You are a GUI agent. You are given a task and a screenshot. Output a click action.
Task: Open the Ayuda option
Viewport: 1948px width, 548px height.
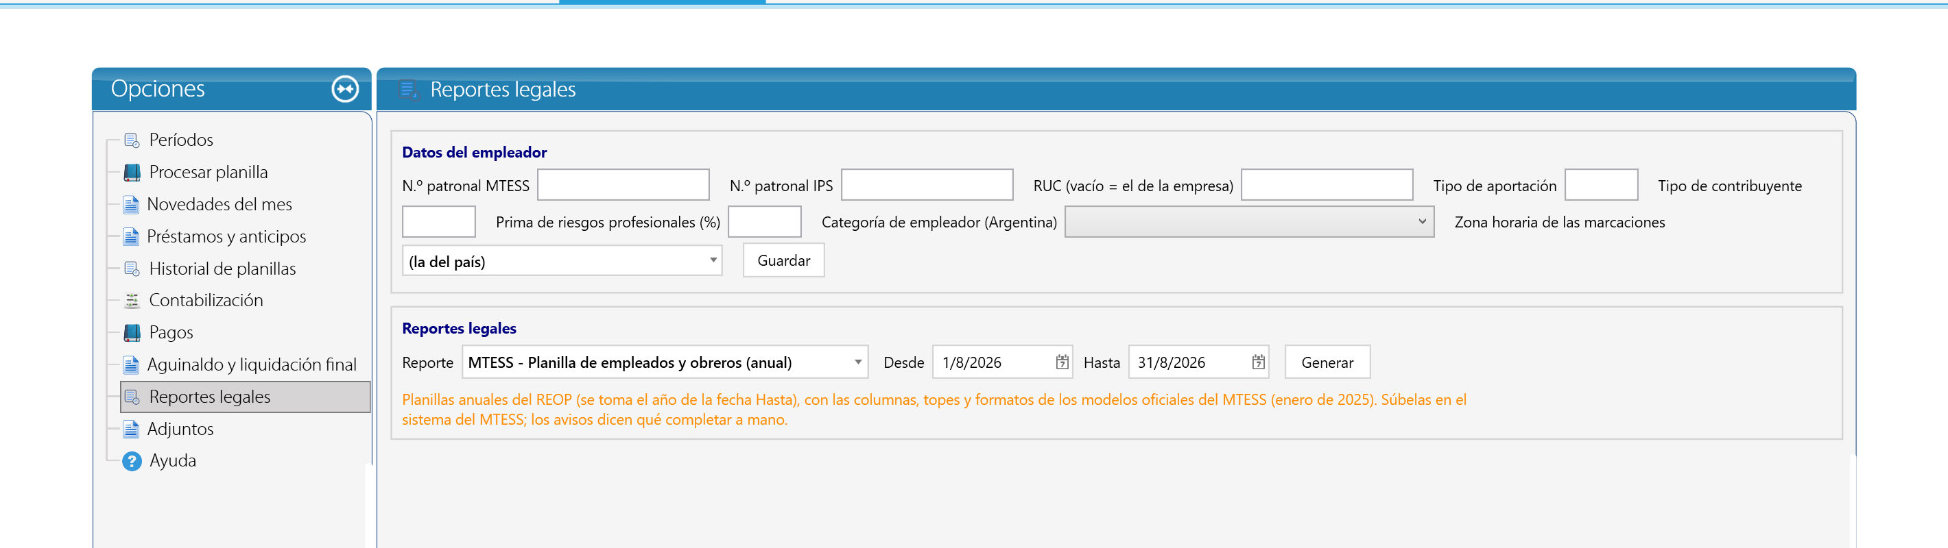click(172, 461)
